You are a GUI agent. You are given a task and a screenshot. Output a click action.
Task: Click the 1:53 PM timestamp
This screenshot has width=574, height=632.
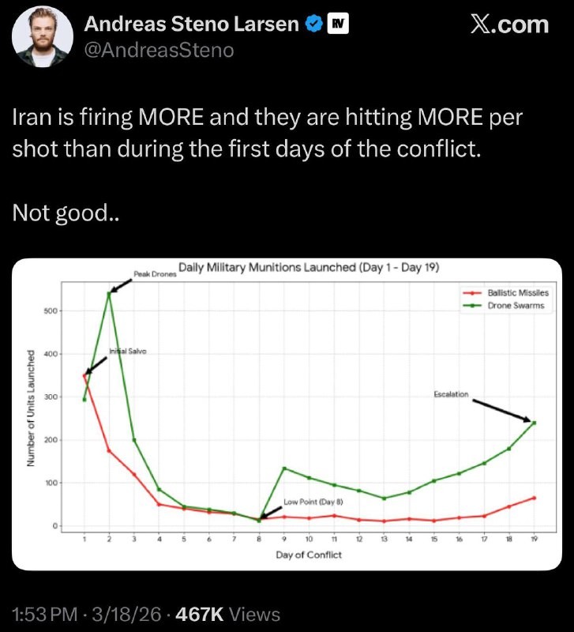click(43, 614)
